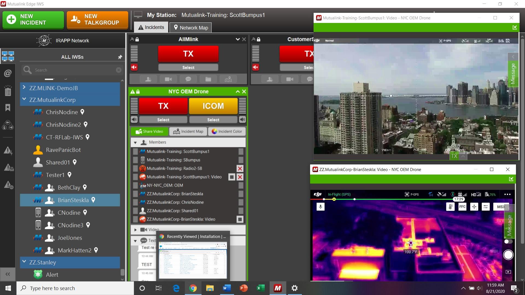Open Message tab on top video window
Screen dimensions: 525x295
tap(513, 74)
